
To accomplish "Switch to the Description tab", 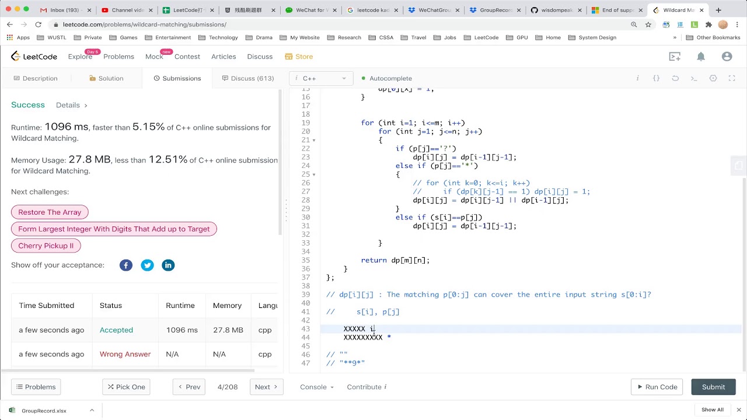I will [x=36, y=78].
